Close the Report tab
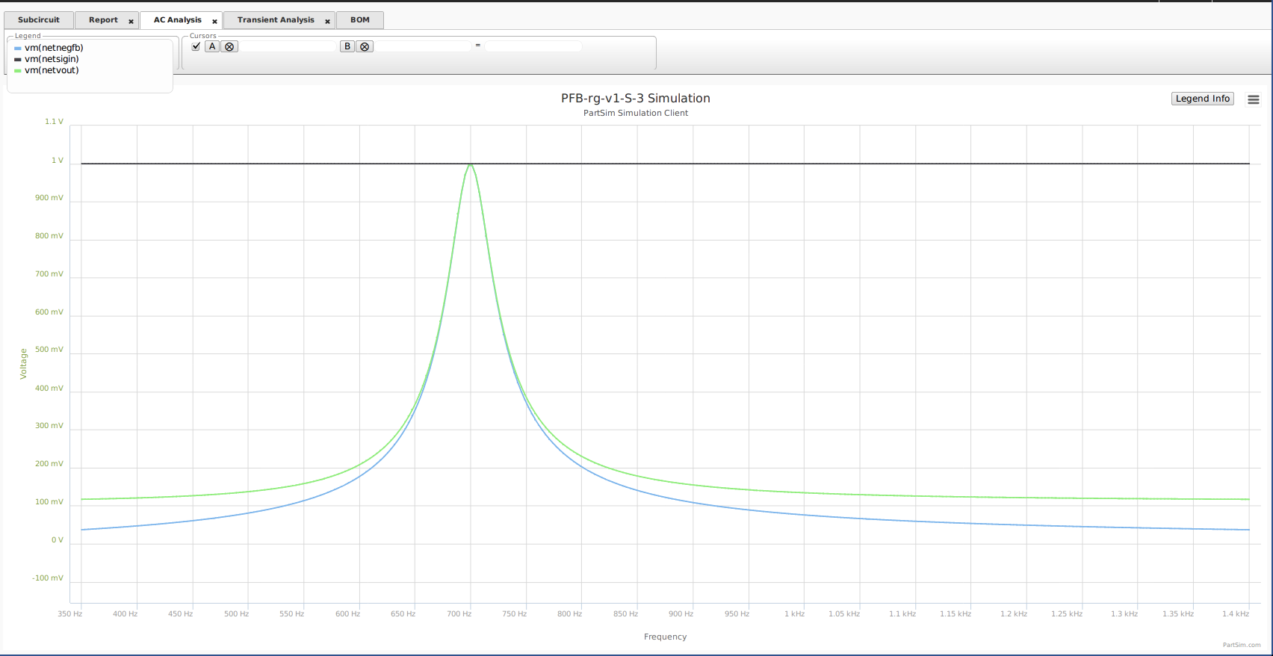This screenshot has height=656, width=1273. coord(131,22)
